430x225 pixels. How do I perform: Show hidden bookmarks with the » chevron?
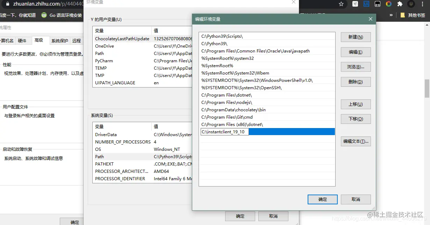(391, 15)
